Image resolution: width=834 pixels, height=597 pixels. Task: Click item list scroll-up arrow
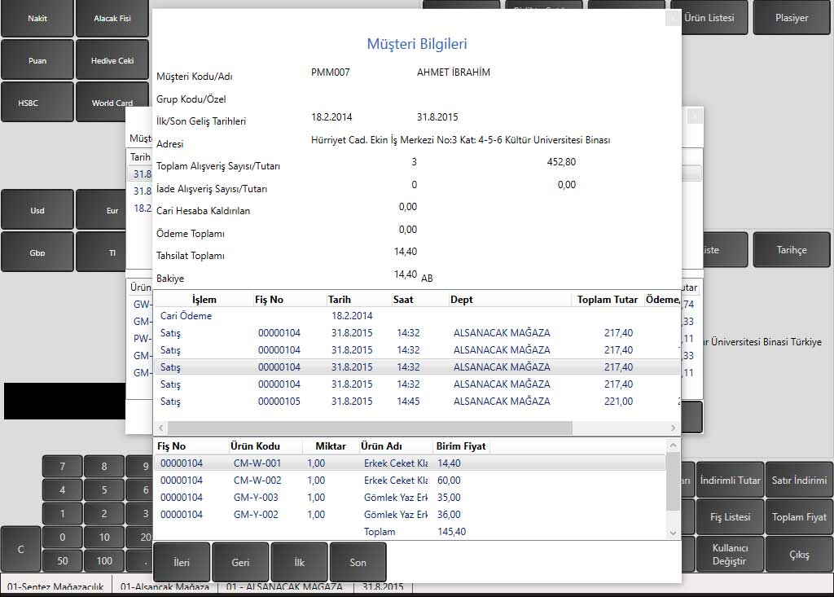pos(673,446)
